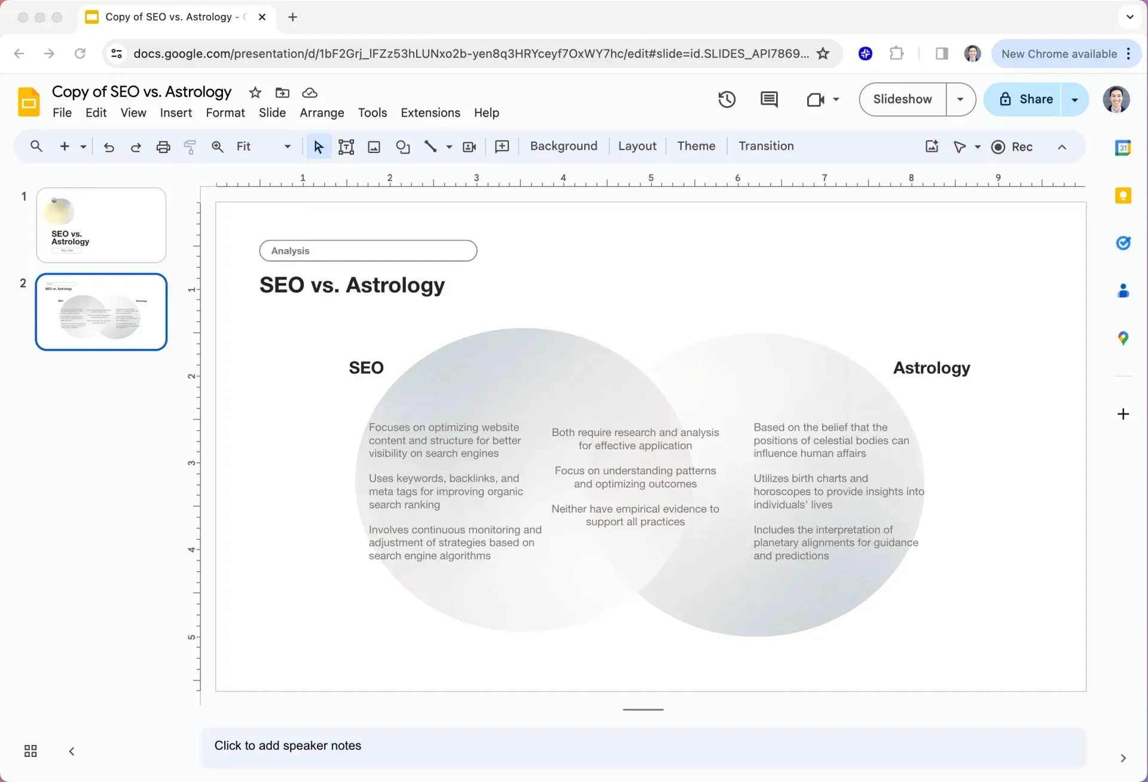Bookmark this tab with star icon
Viewport: 1148px width, 782px height.
tap(823, 54)
